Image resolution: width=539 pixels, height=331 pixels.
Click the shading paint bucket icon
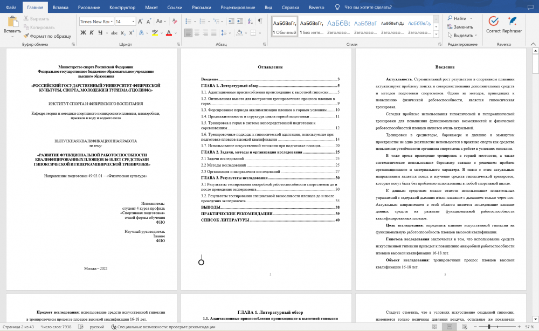239,33
